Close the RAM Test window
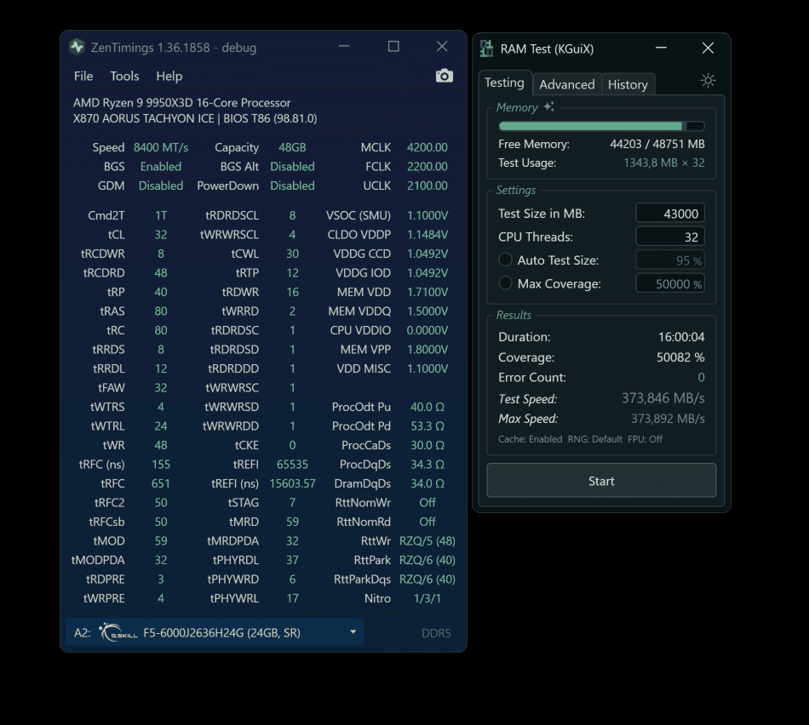 [708, 48]
